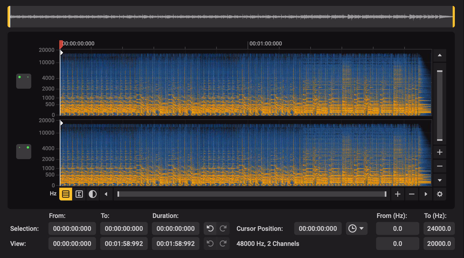Click the overview right yellow range handle
Screen dimensions: 464x258
click(x=453, y=17)
